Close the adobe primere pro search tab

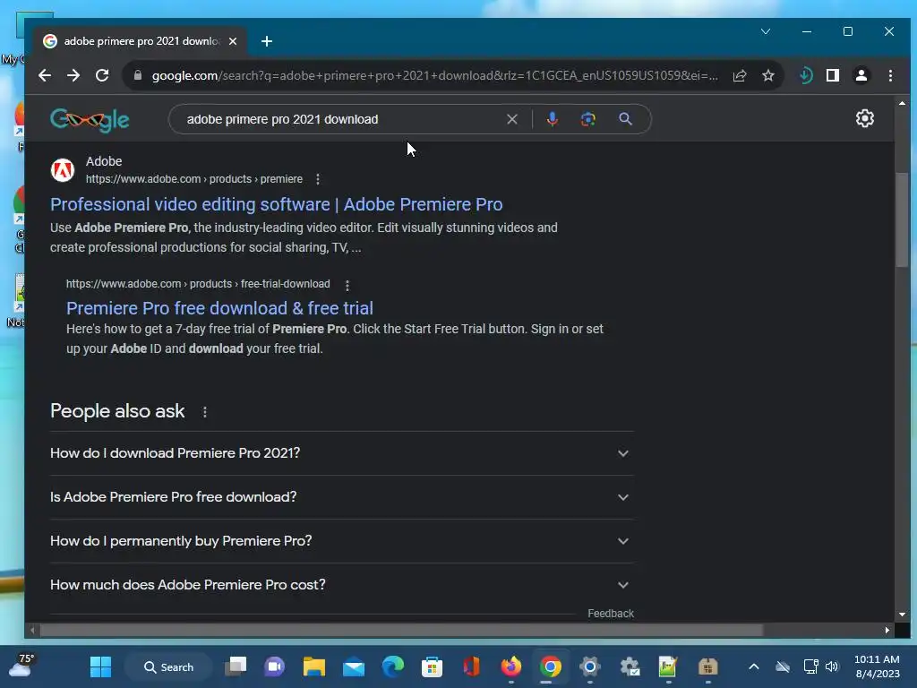pyautogui.click(x=233, y=41)
